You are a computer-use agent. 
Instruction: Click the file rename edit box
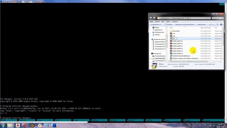coord(175,38)
